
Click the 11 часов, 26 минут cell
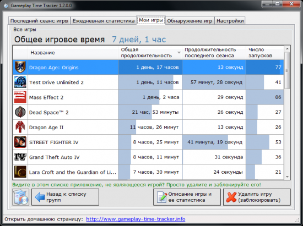click(x=150, y=127)
